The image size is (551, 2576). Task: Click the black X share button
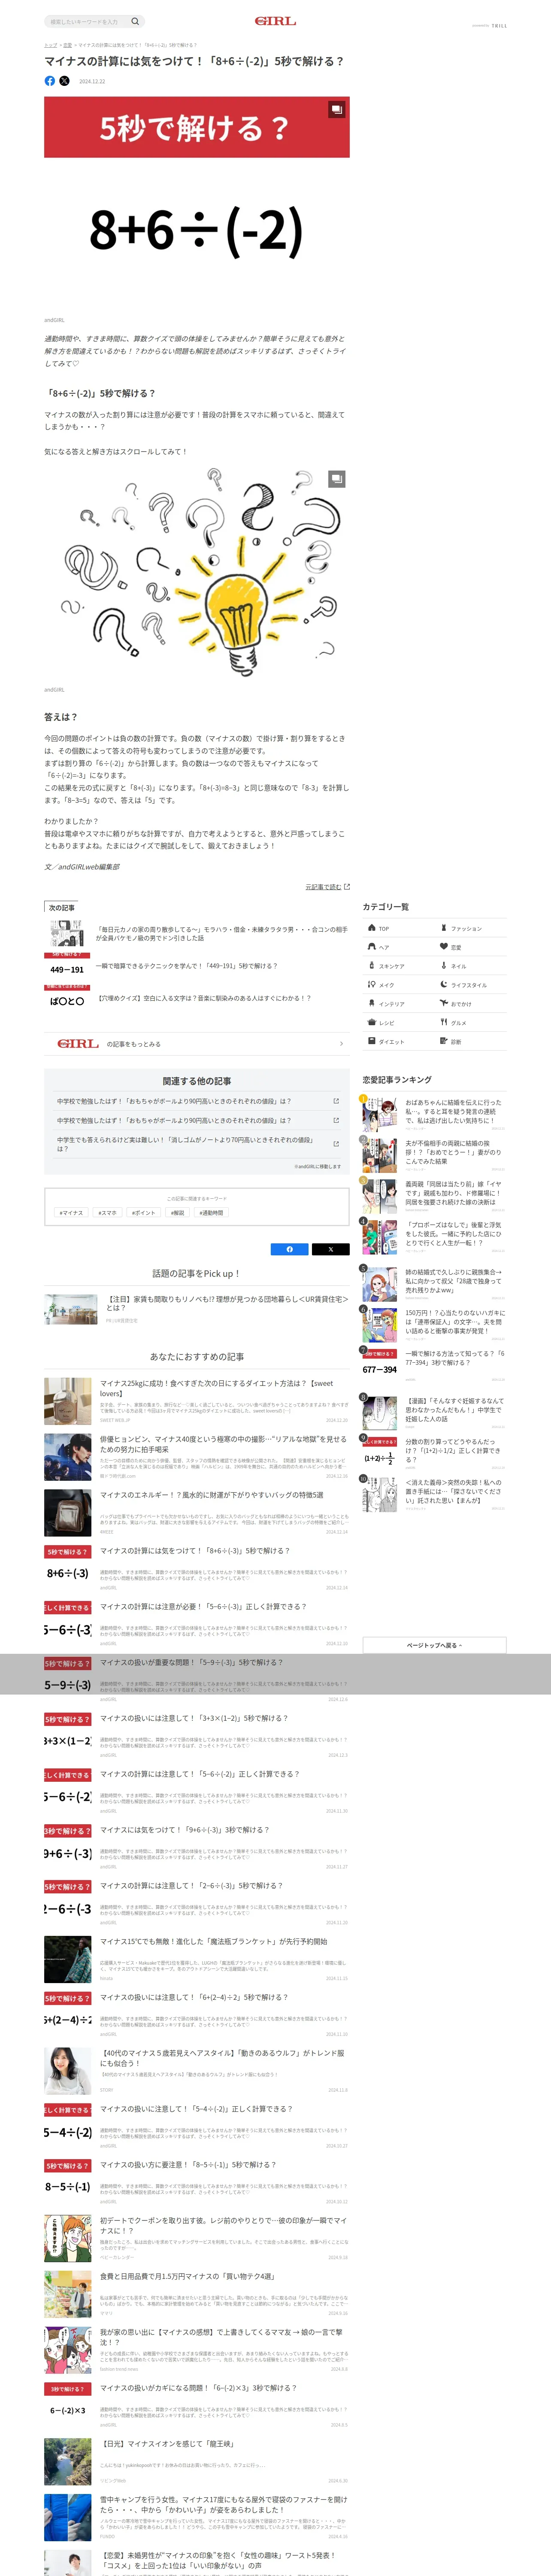(x=331, y=1249)
